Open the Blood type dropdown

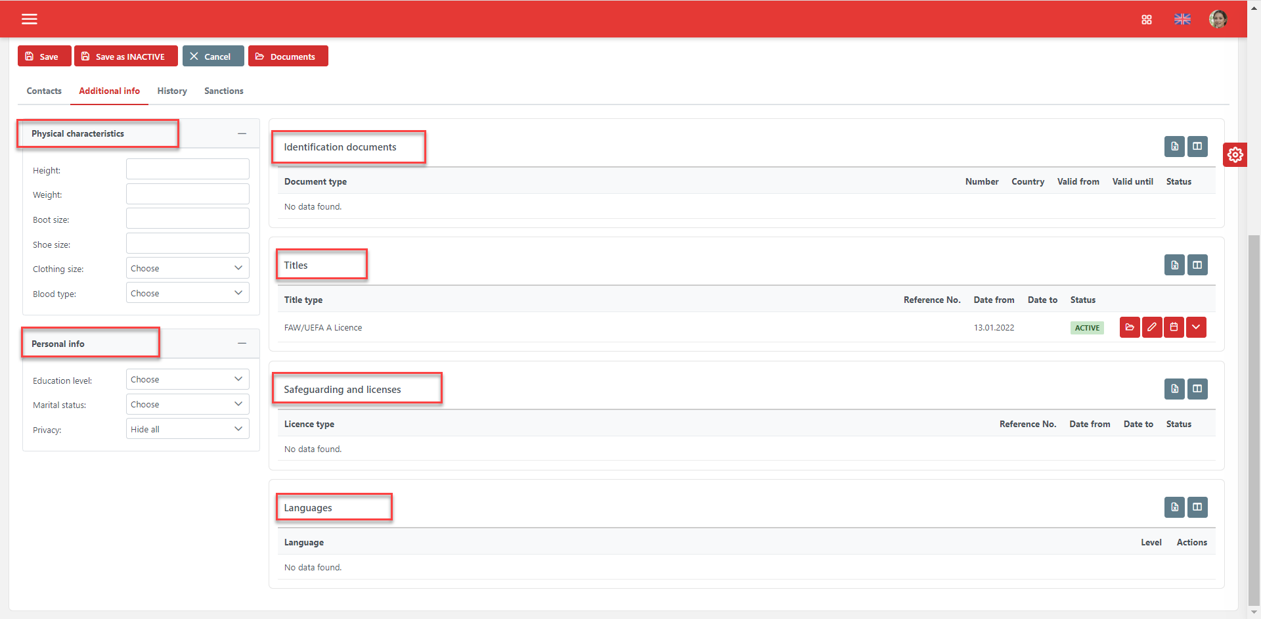[x=187, y=293]
